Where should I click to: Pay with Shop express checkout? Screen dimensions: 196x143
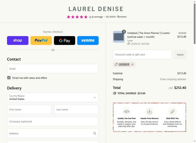[18, 41]
